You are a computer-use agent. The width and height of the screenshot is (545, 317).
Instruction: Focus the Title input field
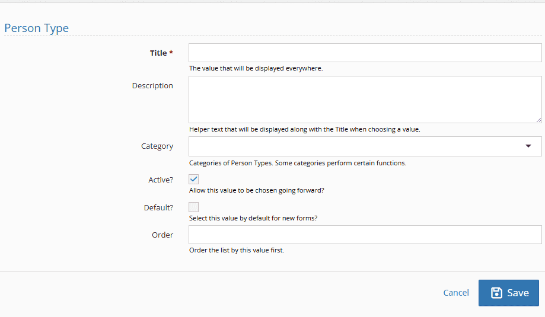click(x=365, y=53)
